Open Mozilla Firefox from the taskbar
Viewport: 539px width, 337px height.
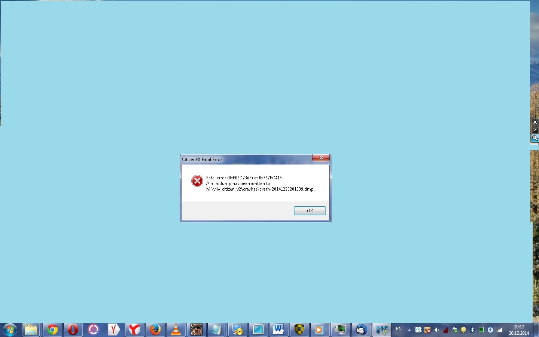click(155, 330)
